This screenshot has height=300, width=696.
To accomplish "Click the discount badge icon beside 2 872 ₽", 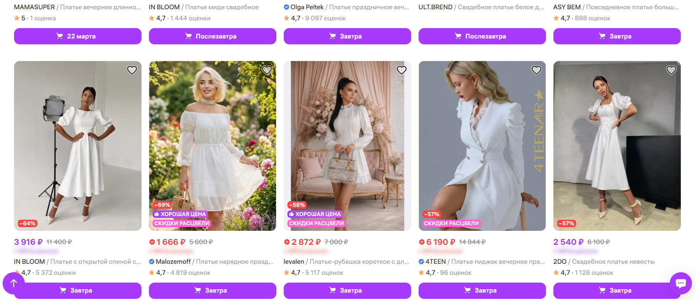I will pyautogui.click(x=287, y=242).
